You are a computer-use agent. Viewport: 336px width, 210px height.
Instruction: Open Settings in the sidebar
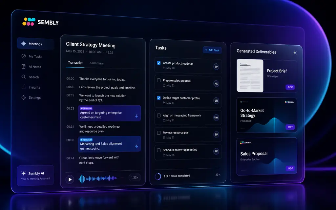(31, 97)
